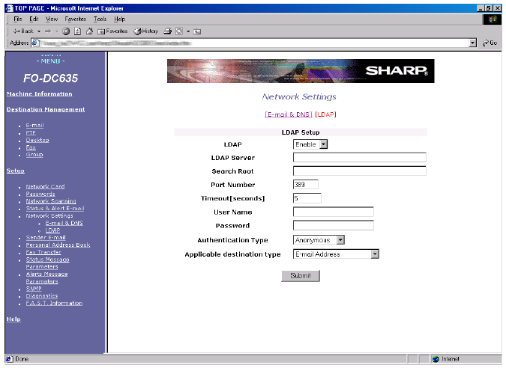Click the Search Root text field
The height and width of the screenshot is (374, 506).
[359, 171]
